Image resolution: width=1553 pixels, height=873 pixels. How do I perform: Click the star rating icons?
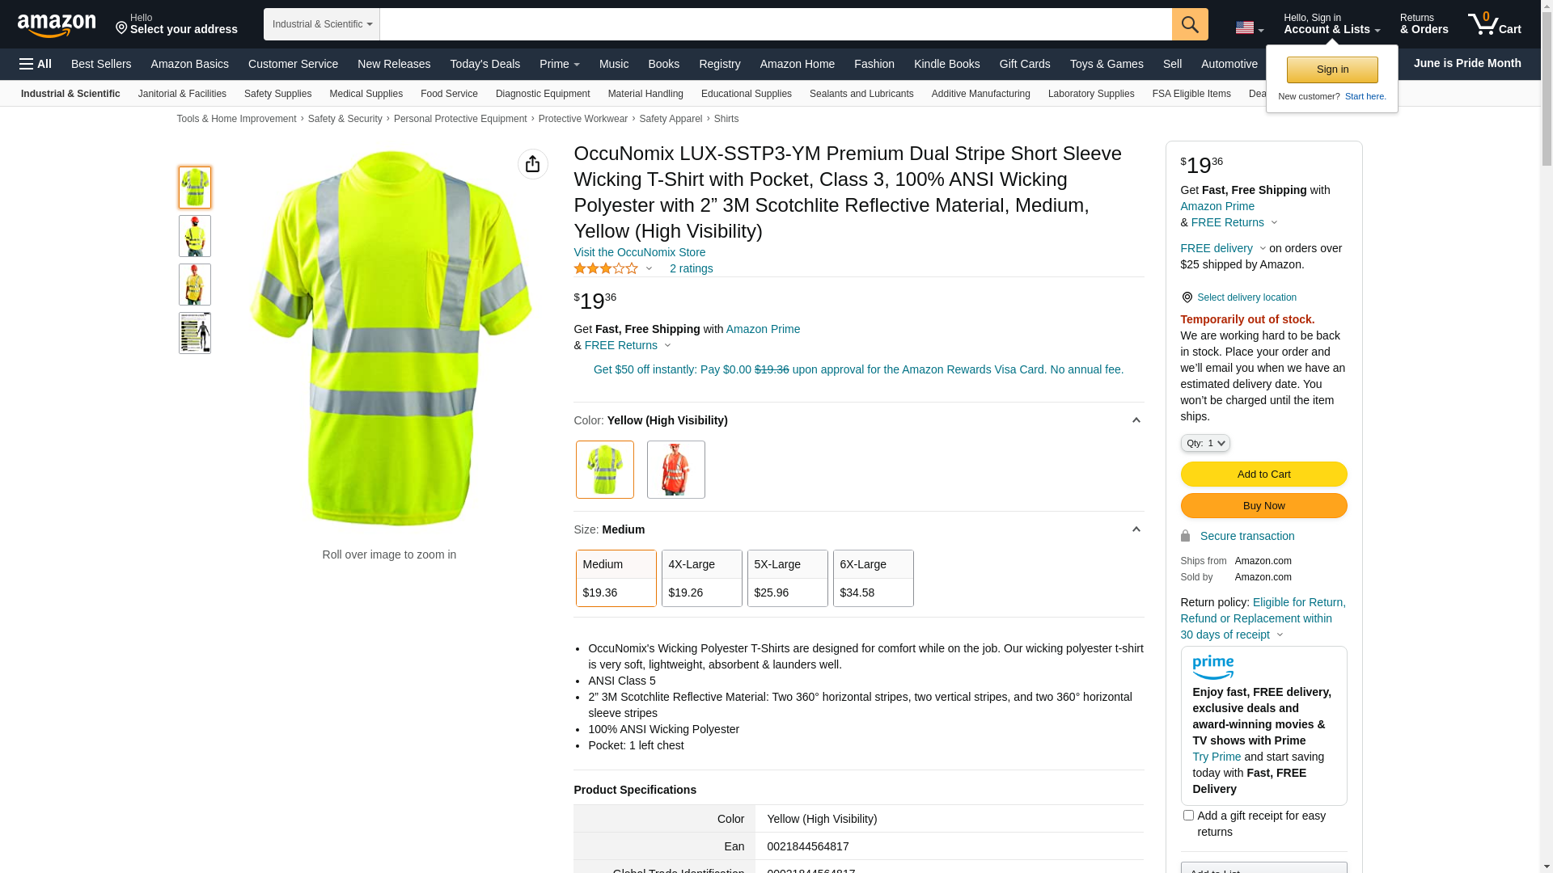[x=606, y=268]
